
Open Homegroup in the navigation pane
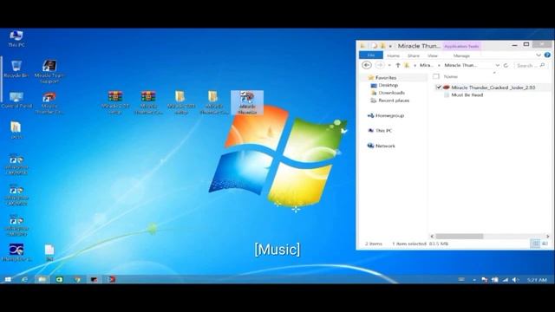tap(389, 115)
